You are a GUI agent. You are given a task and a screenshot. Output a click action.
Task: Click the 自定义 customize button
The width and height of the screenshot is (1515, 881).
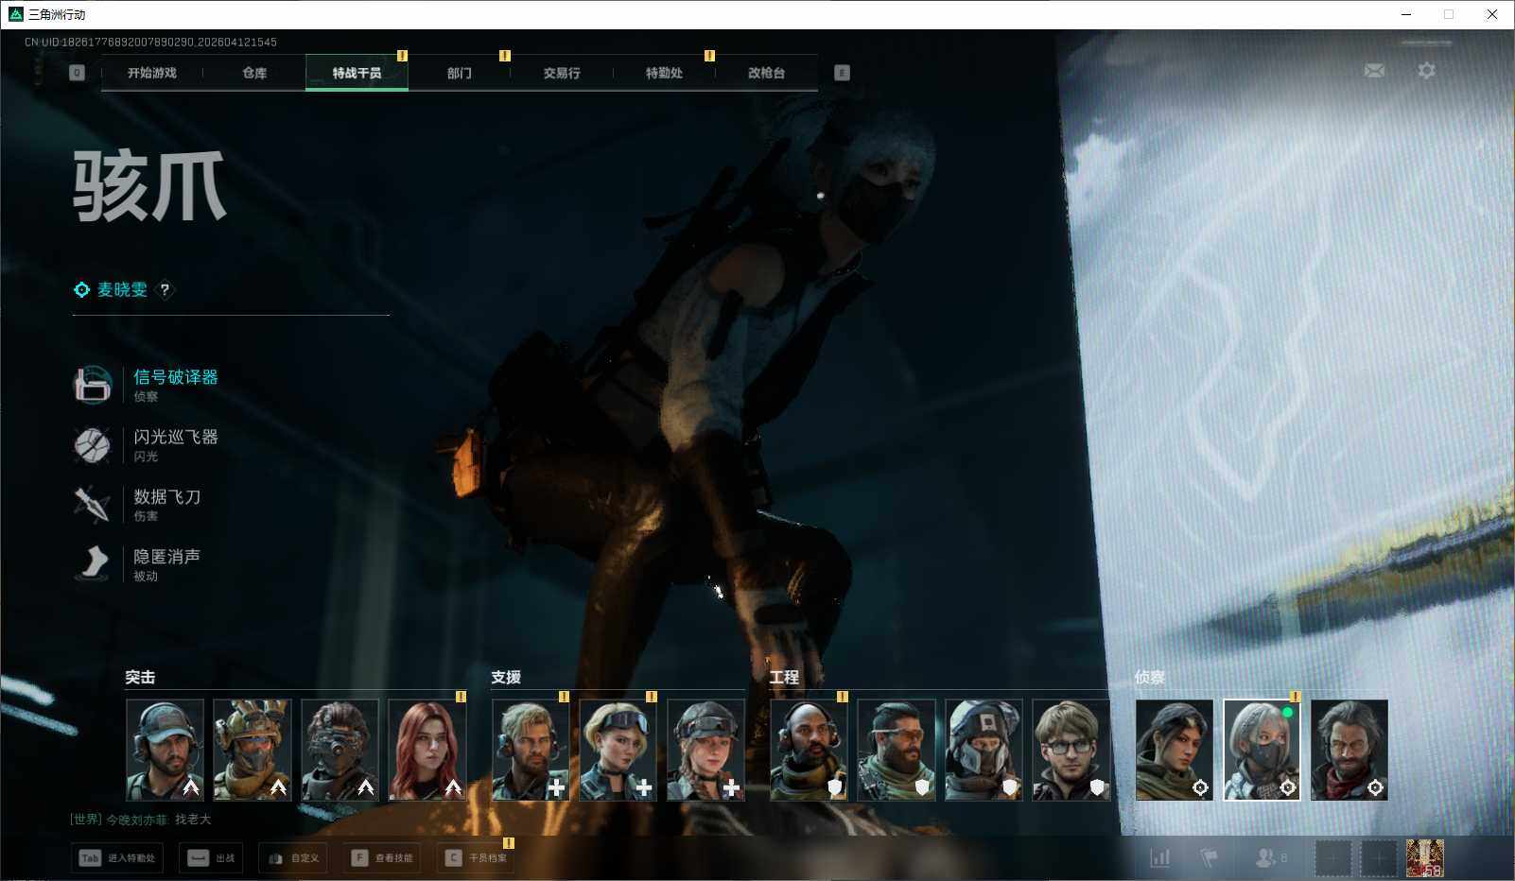pyautogui.click(x=293, y=858)
